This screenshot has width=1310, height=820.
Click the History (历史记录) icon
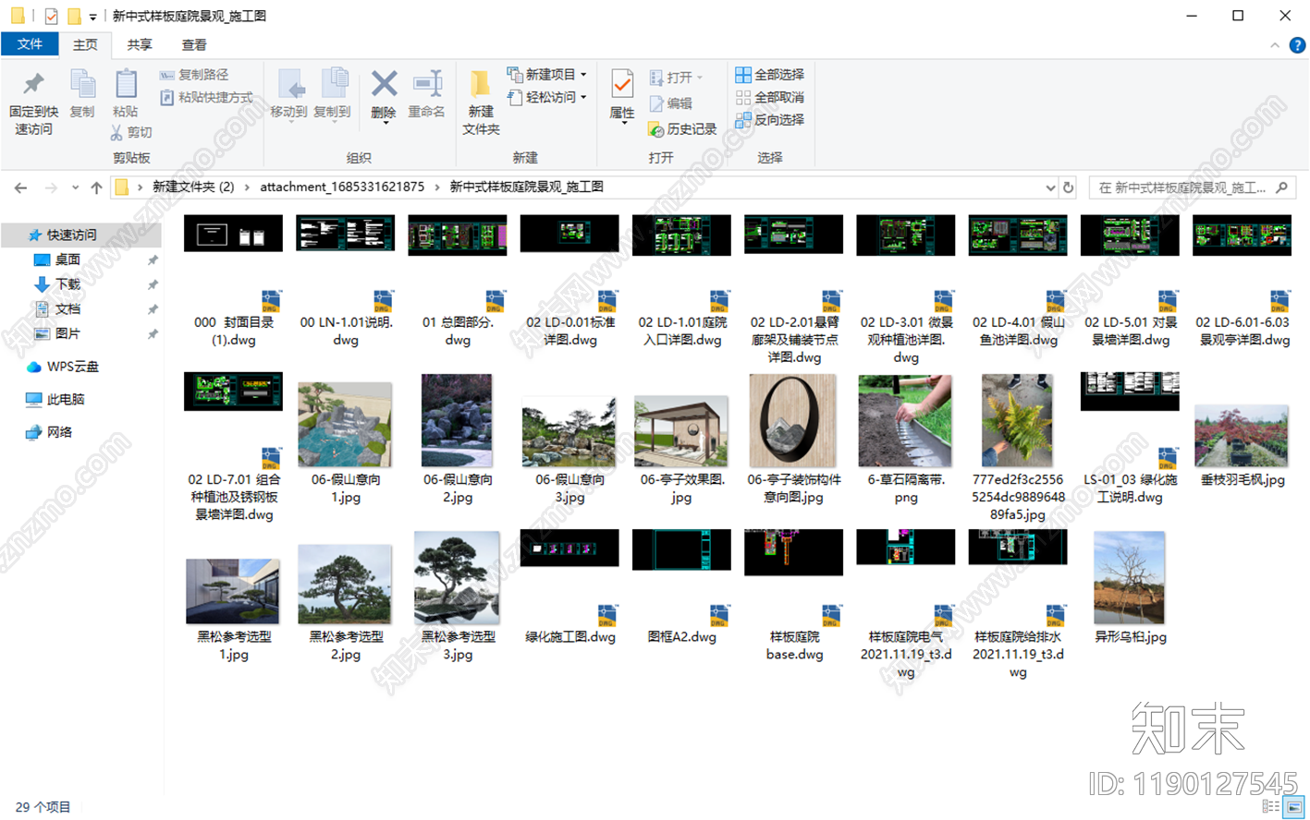point(655,130)
